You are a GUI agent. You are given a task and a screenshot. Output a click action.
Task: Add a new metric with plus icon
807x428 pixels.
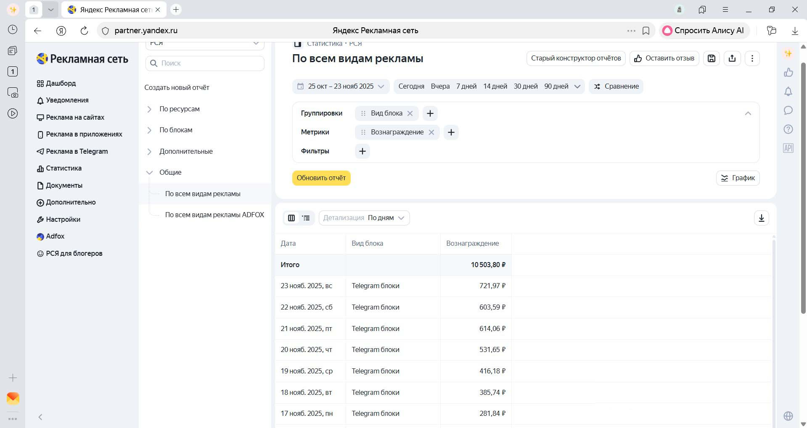(451, 132)
